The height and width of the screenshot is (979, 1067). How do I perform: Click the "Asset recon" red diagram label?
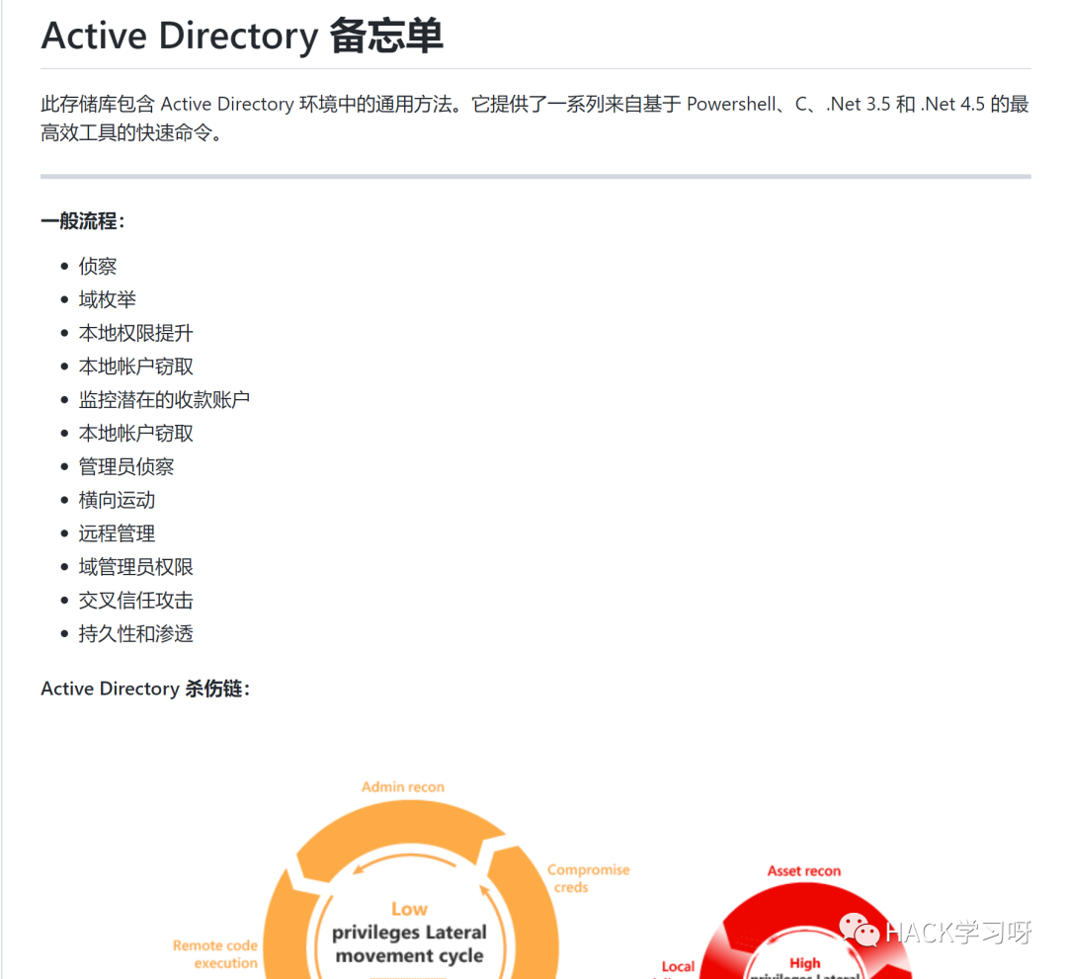[803, 871]
